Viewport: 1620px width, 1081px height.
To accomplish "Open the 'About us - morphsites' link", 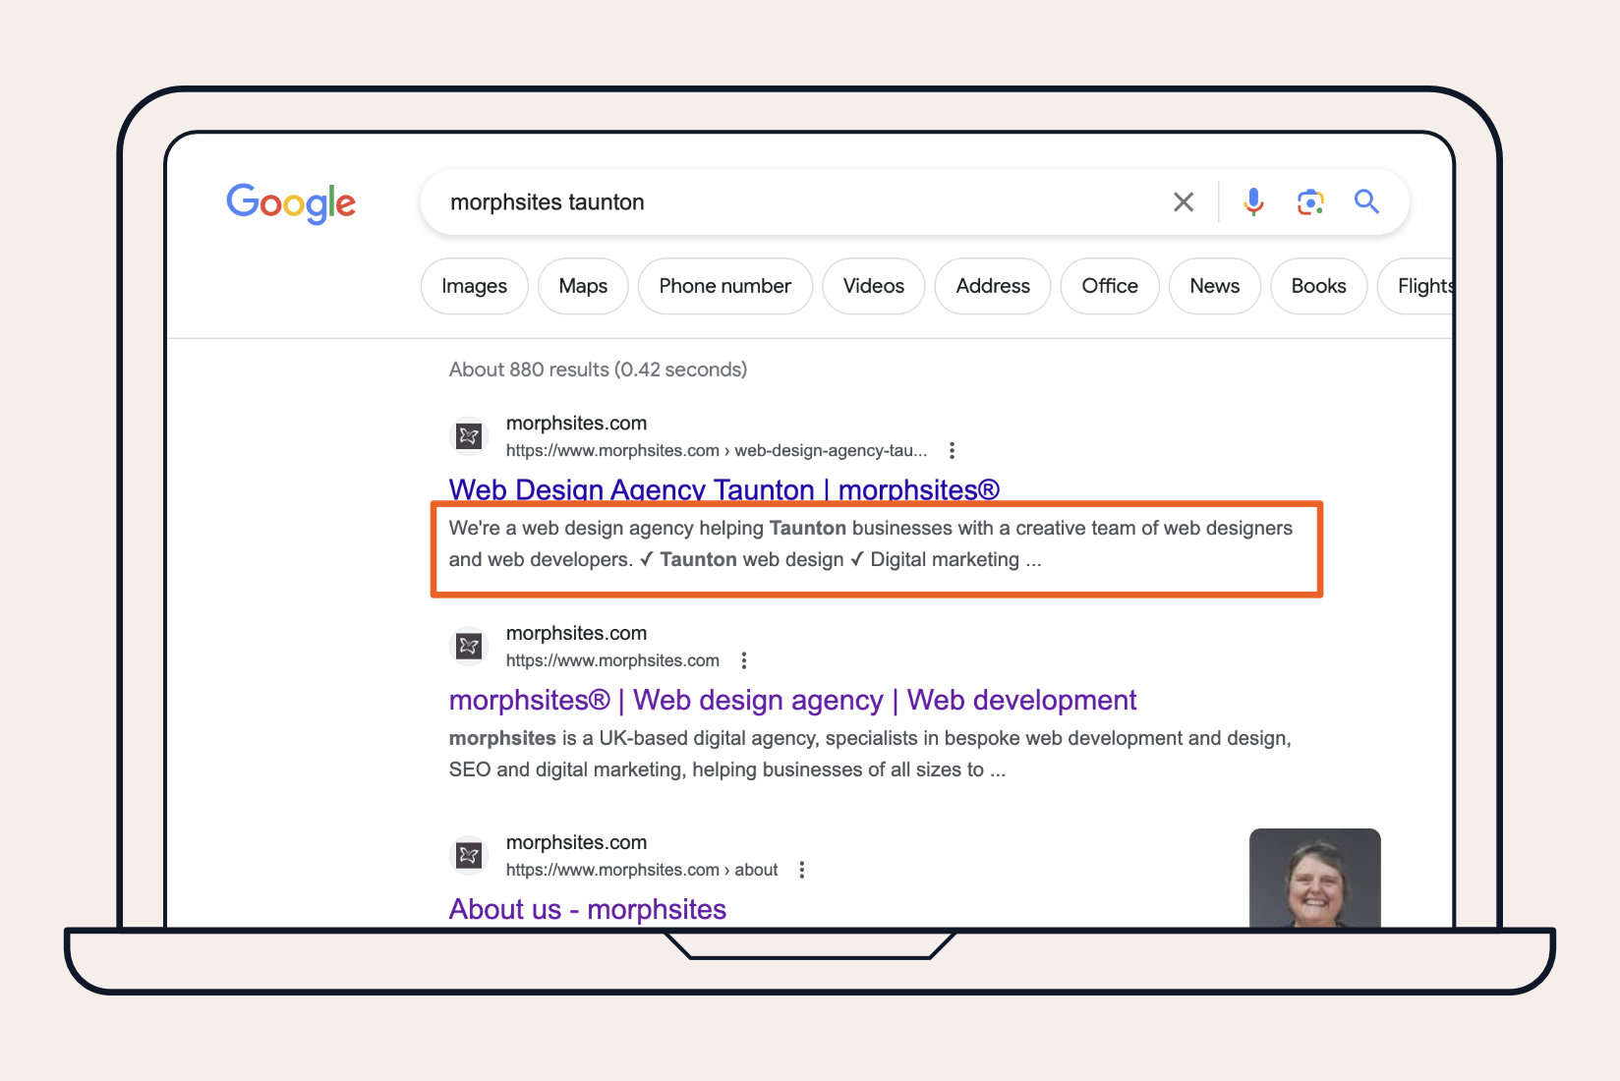I will tap(588, 909).
